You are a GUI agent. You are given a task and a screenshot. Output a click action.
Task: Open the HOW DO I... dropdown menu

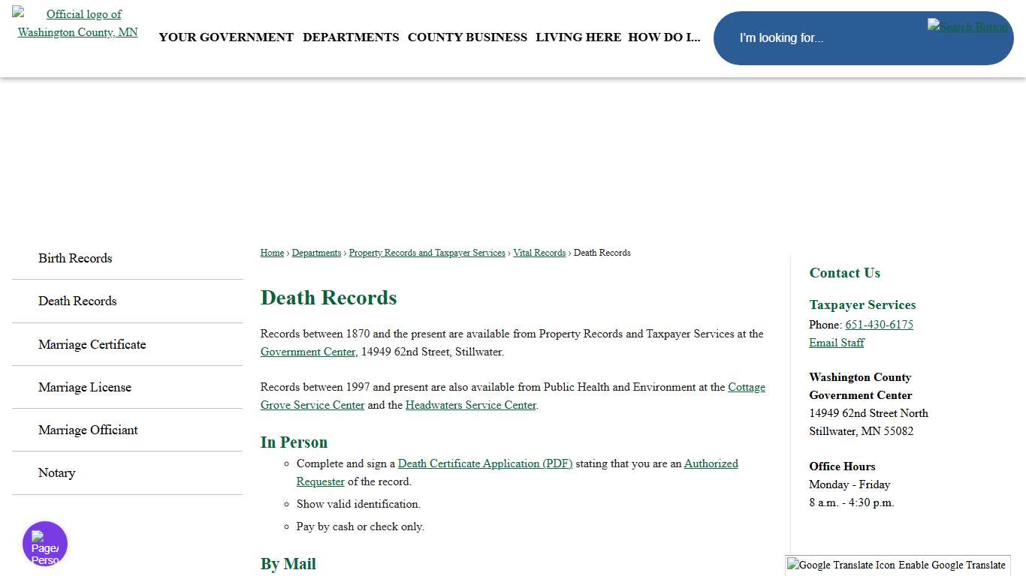pos(665,37)
